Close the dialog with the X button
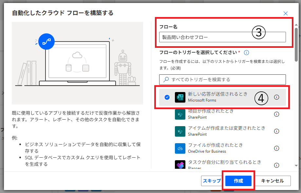The height and width of the screenshot is (193, 301). point(286,13)
